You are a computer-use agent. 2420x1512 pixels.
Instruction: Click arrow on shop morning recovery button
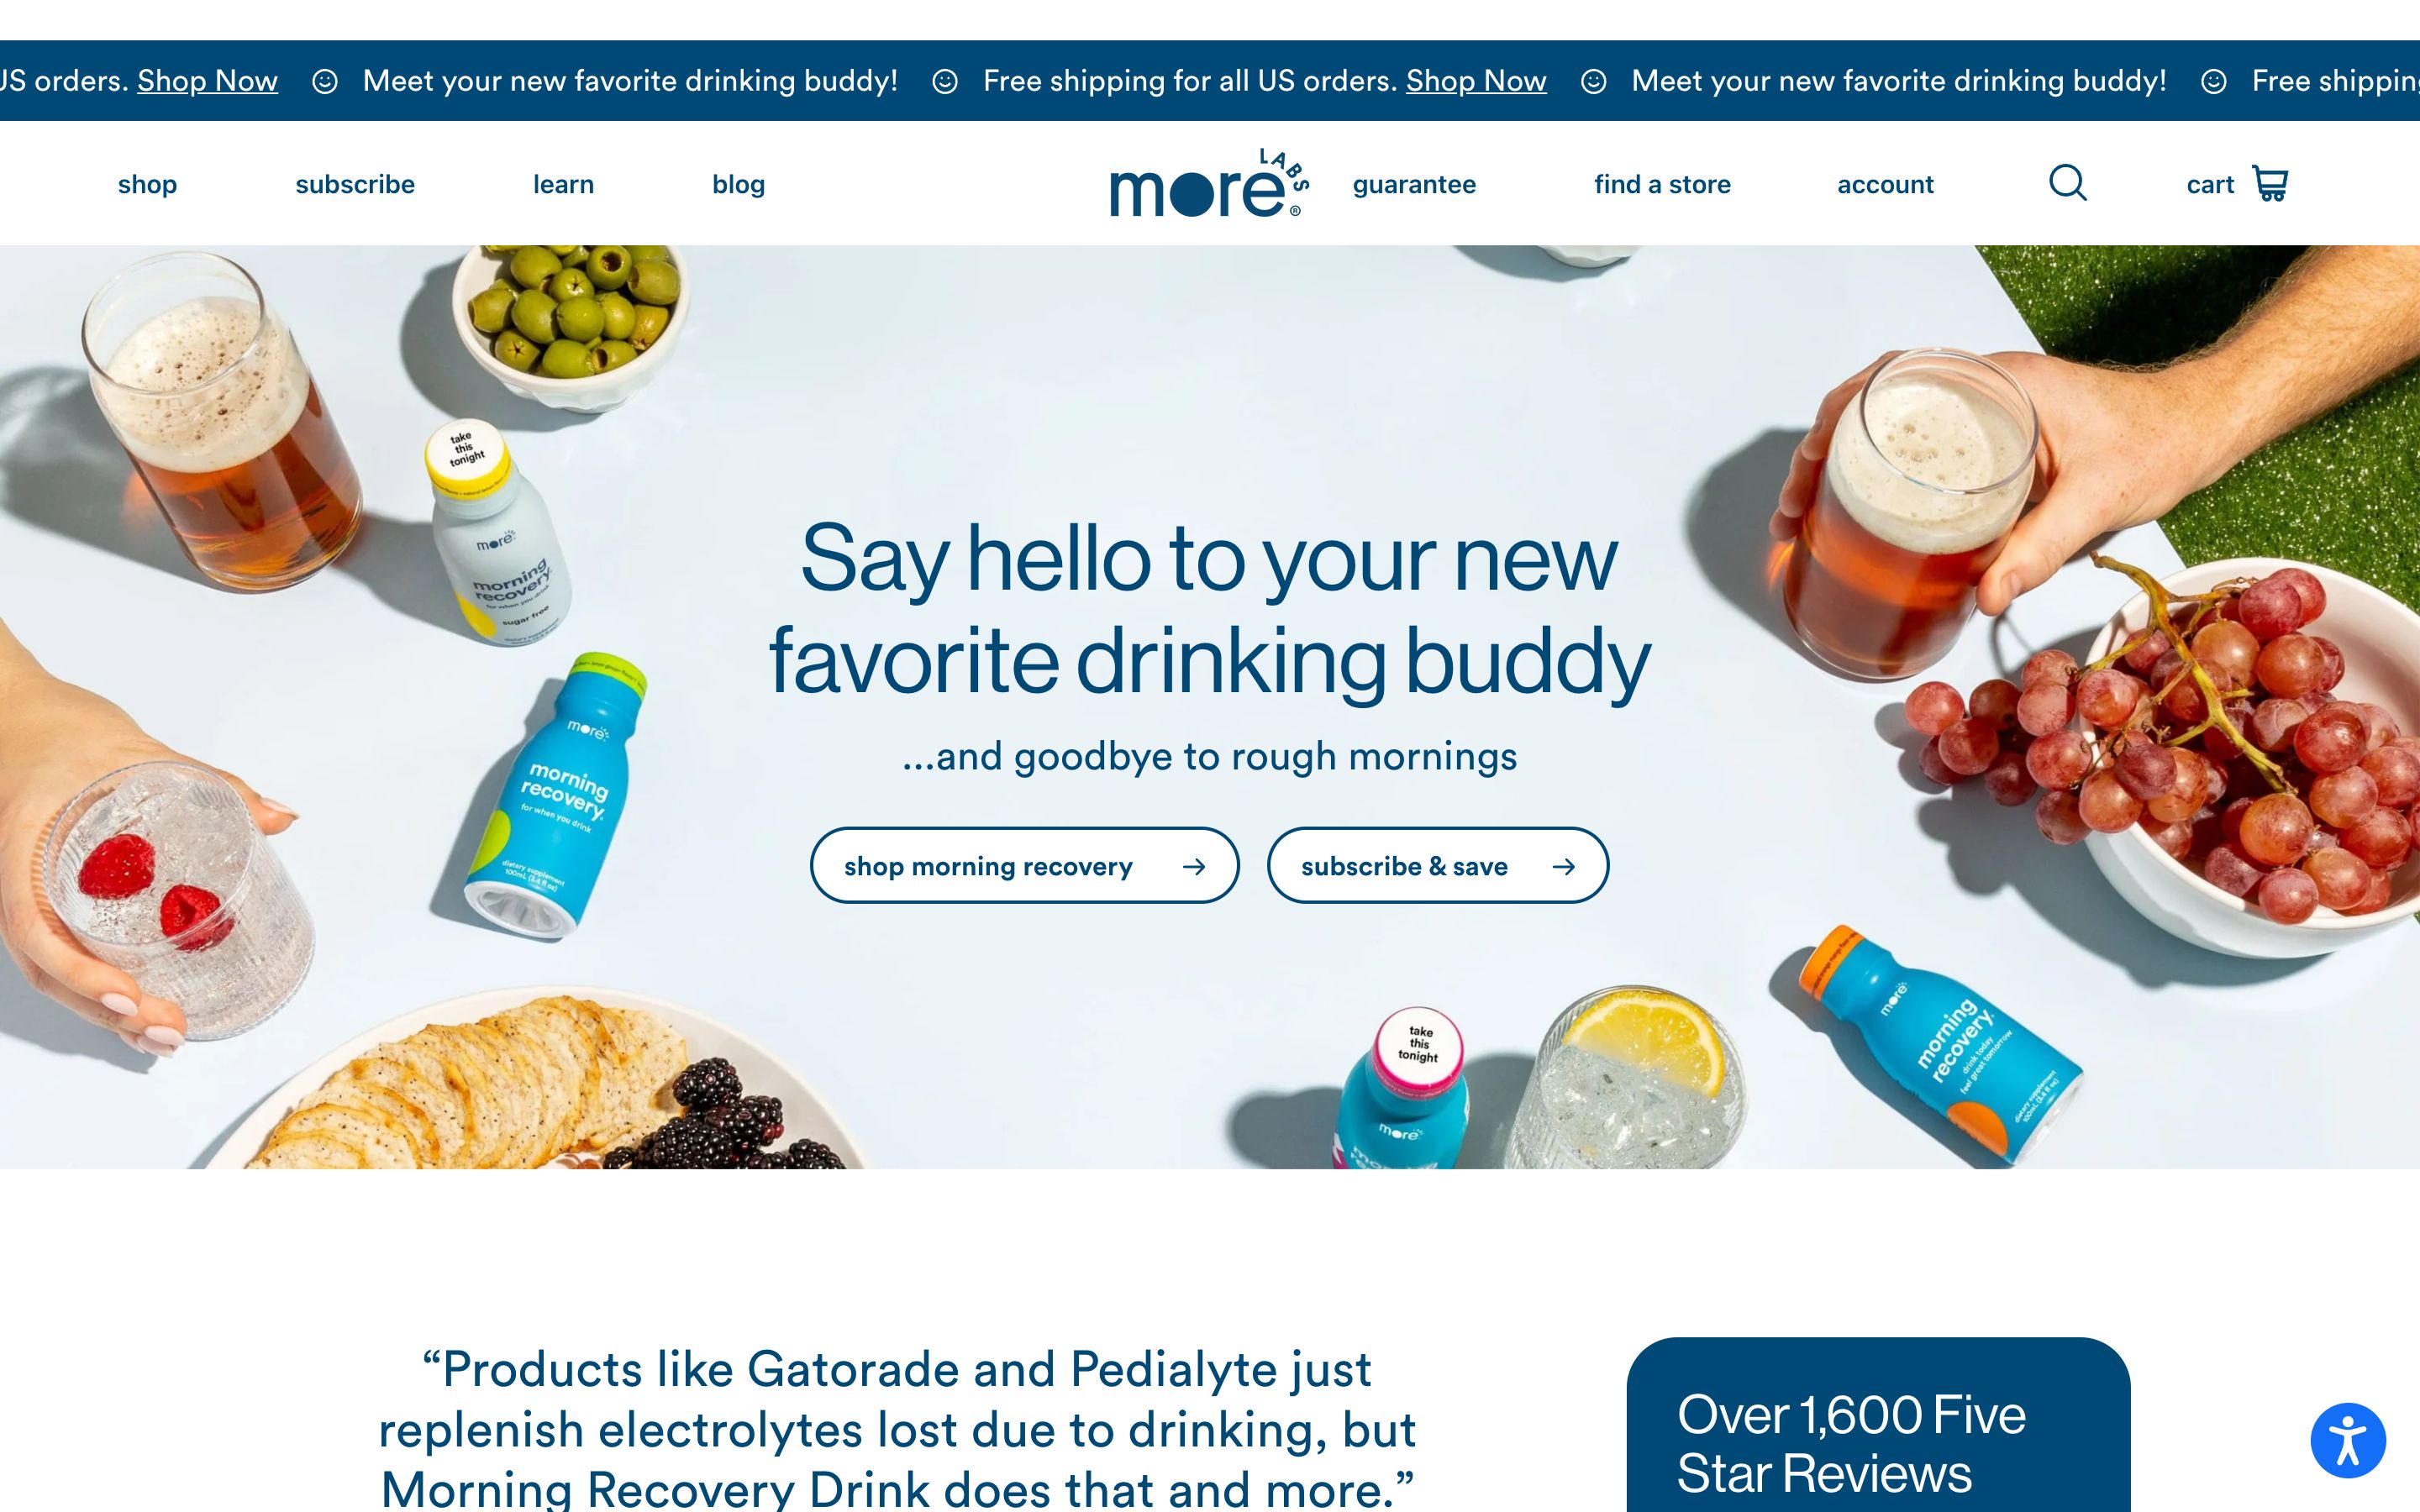(x=1193, y=866)
